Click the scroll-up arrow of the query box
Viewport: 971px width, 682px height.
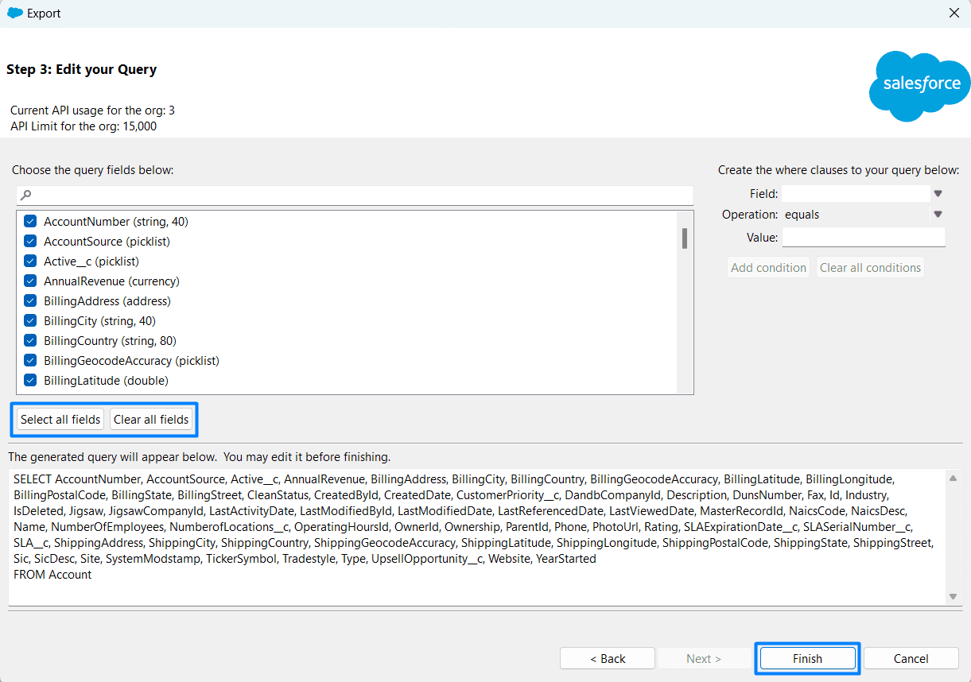click(x=953, y=477)
